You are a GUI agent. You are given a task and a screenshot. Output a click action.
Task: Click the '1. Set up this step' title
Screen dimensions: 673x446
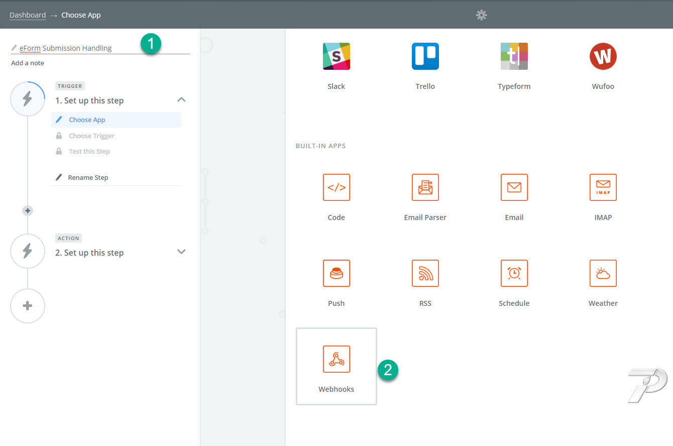[89, 100]
